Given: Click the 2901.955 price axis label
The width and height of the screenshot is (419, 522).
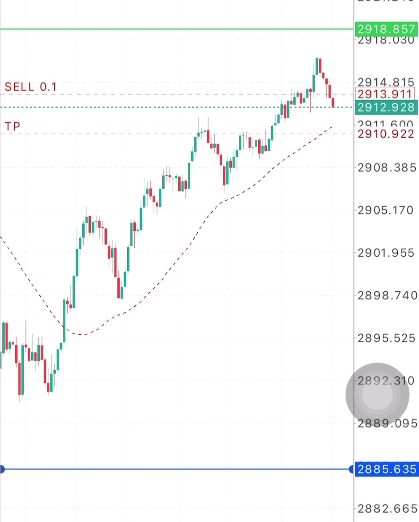Looking at the screenshot, I should click(386, 253).
